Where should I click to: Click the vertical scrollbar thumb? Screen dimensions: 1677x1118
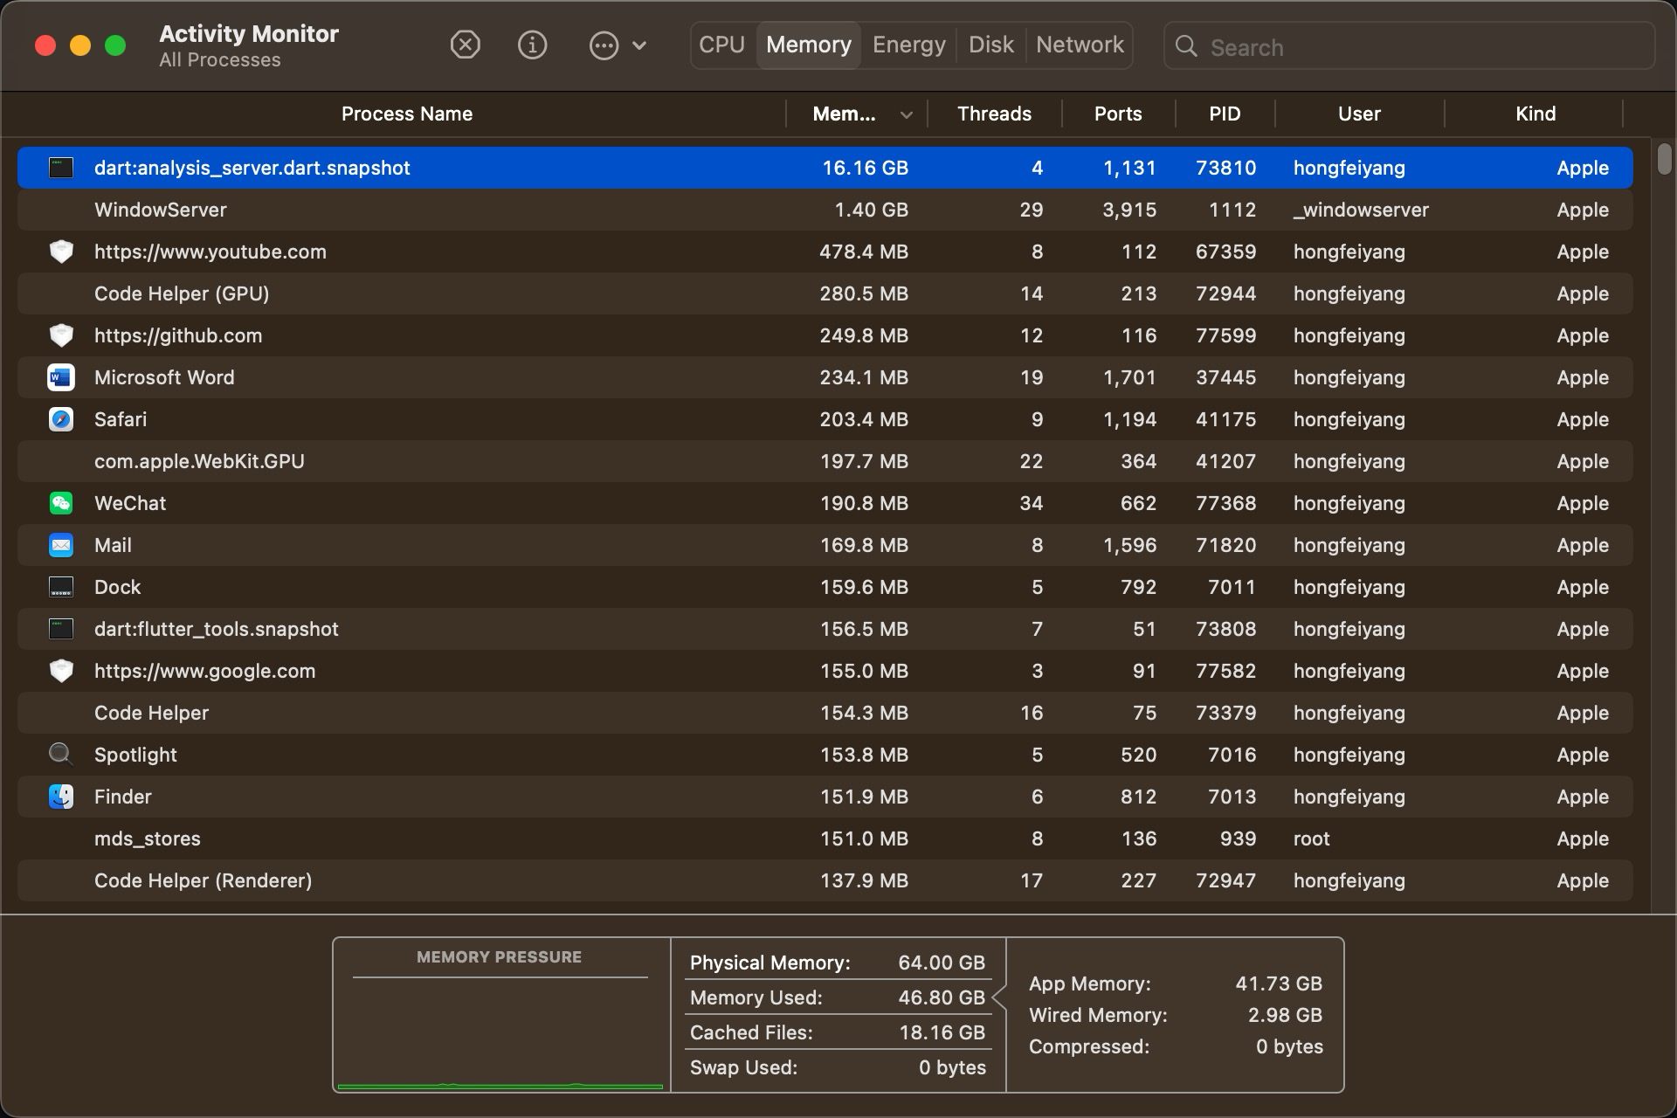point(1665,159)
